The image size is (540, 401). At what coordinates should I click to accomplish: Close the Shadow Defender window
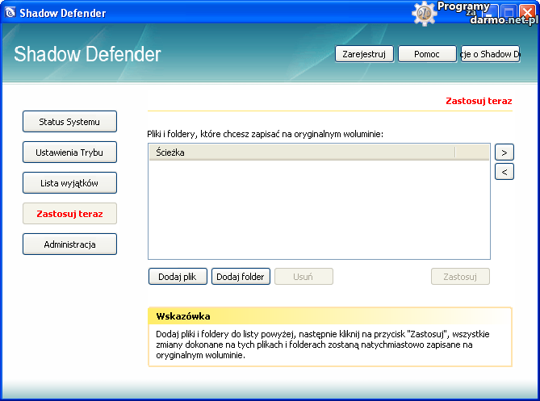[527, 13]
